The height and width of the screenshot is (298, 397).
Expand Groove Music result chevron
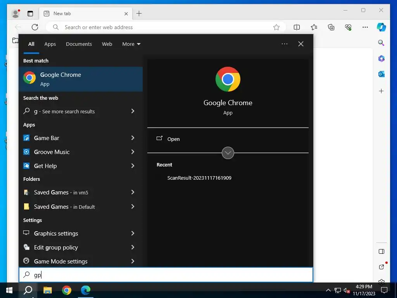click(133, 152)
